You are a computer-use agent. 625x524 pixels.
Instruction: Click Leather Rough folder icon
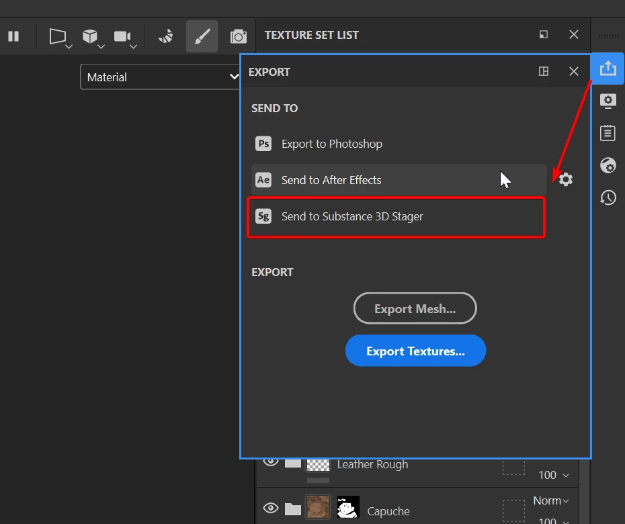292,463
